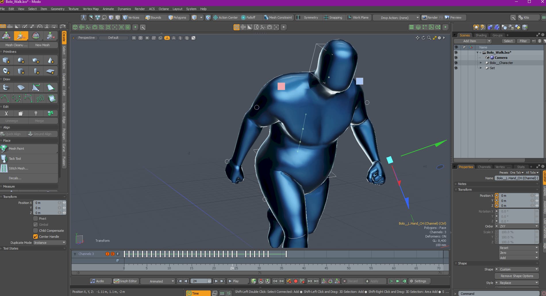Click the Decals button
The image size is (546, 296).
[x=29, y=178]
